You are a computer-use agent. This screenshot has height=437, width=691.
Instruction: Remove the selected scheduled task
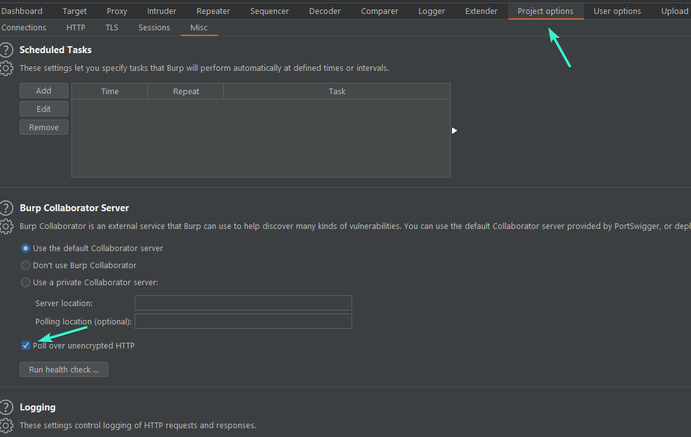click(x=44, y=127)
